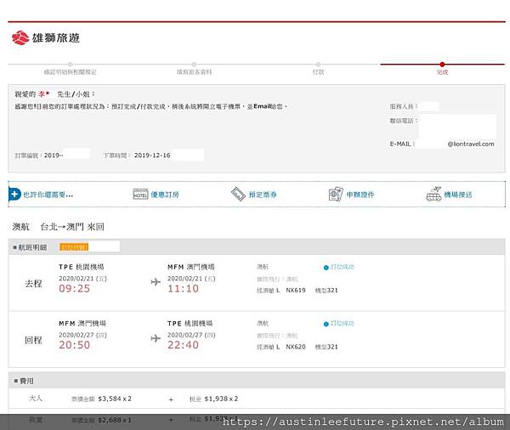Screen dimensions: 510x430
Task: Click the orange badge beside 航班明細
Action: (x=74, y=247)
